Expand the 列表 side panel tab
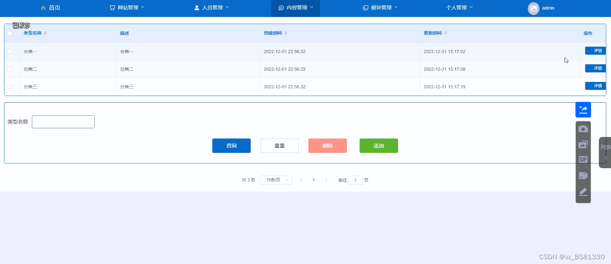The image size is (611, 264). (605, 153)
